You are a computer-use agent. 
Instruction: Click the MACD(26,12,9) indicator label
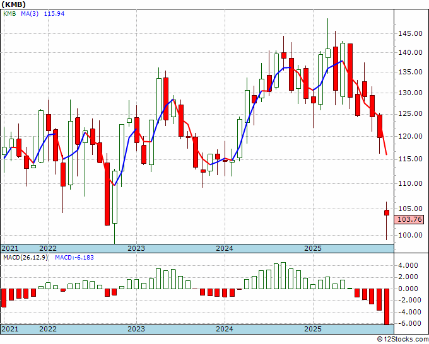[25, 258]
